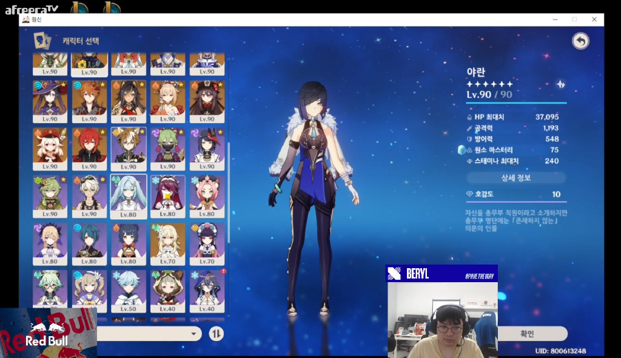
Task: Open the constellation sparkle icon beside the stars
Action: click(x=560, y=84)
